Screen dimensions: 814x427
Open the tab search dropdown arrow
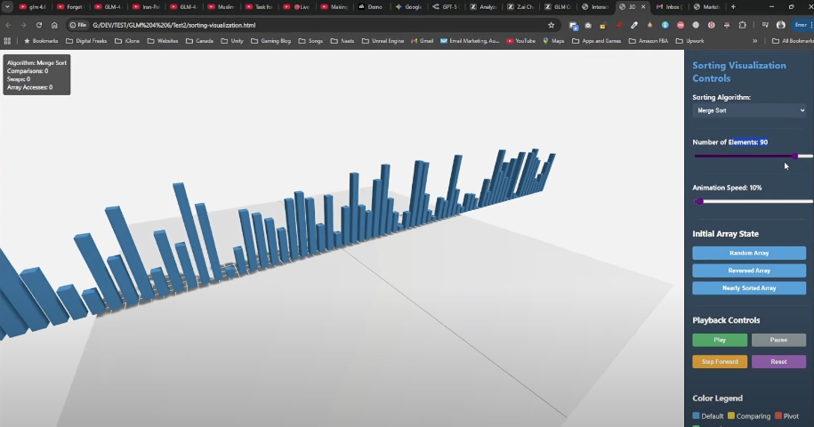point(8,7)
